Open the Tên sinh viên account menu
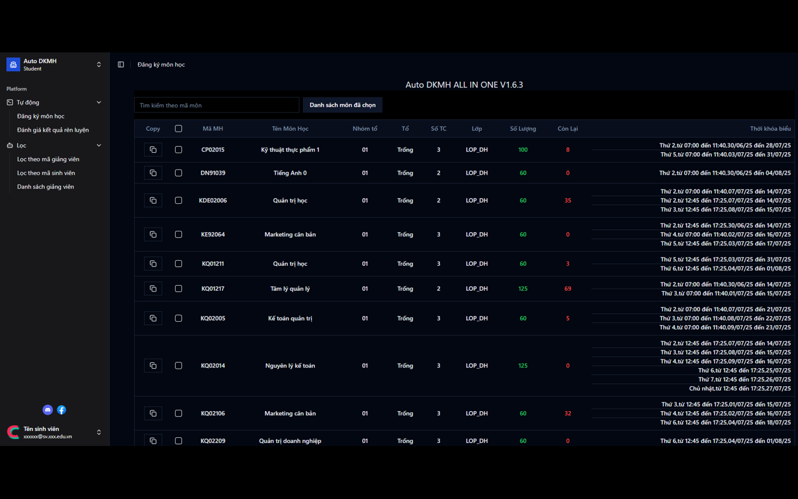The height and width of the screenshot is (499, 798). pyautogui.click(x=99, y=432)
